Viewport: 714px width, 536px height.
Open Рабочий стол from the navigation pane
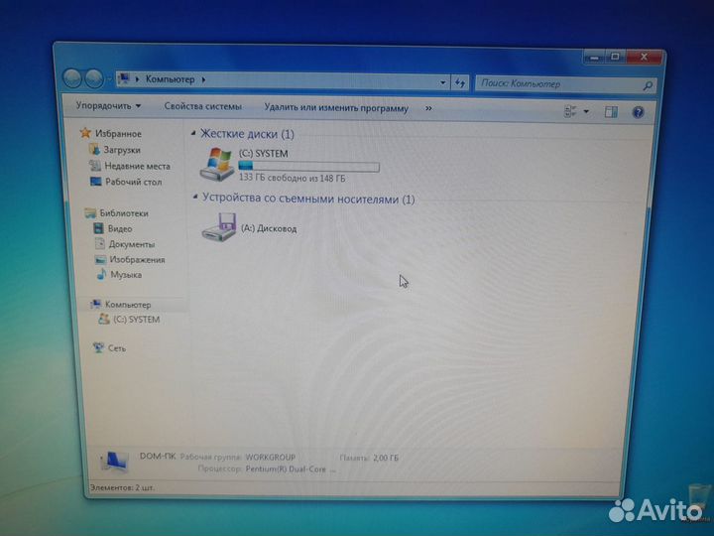point(133,183)
